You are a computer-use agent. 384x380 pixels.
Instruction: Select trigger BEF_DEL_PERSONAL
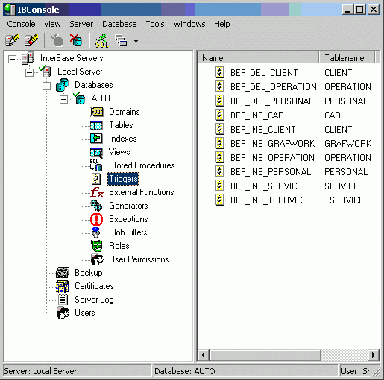271,101
